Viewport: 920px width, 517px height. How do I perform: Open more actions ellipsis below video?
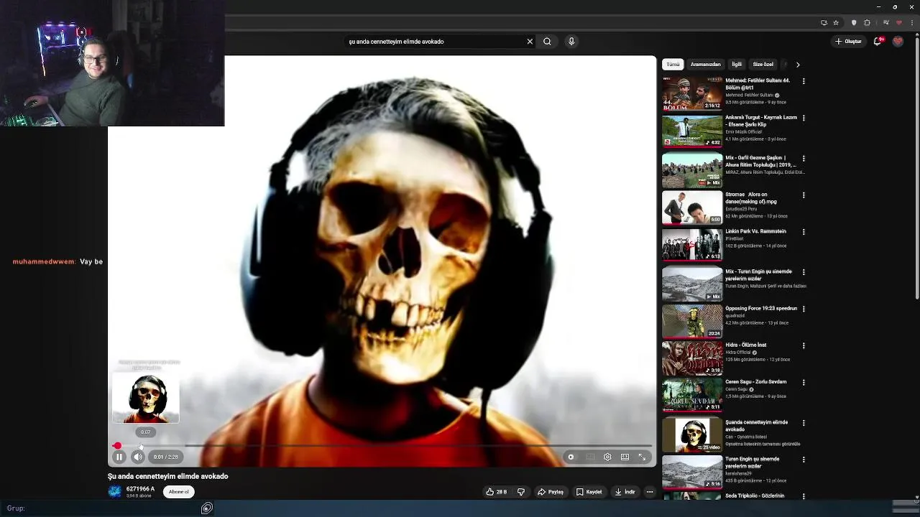[x=650, y=492]
